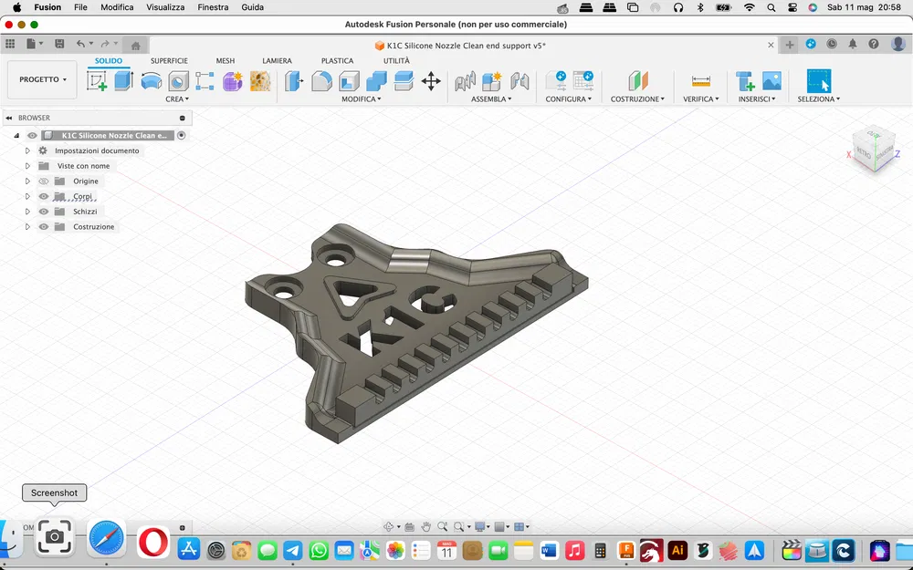Show the Origine folder visibility

43,181
